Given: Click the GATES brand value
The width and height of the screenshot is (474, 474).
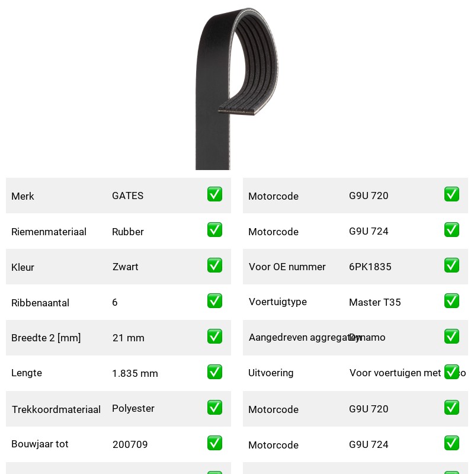Looking at the screenshot, I should [127, 196].
